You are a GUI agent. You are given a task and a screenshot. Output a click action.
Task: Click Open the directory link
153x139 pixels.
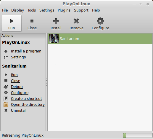click(x=28, y=105)
